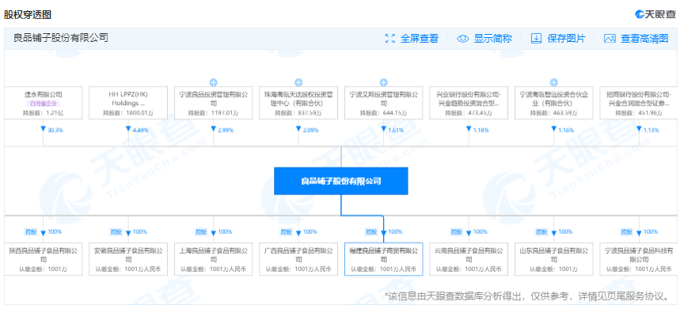684x309 pixels.
Task: Click the 2.09% share percentage
Action: pyautogui.click(x=310, y=130)
